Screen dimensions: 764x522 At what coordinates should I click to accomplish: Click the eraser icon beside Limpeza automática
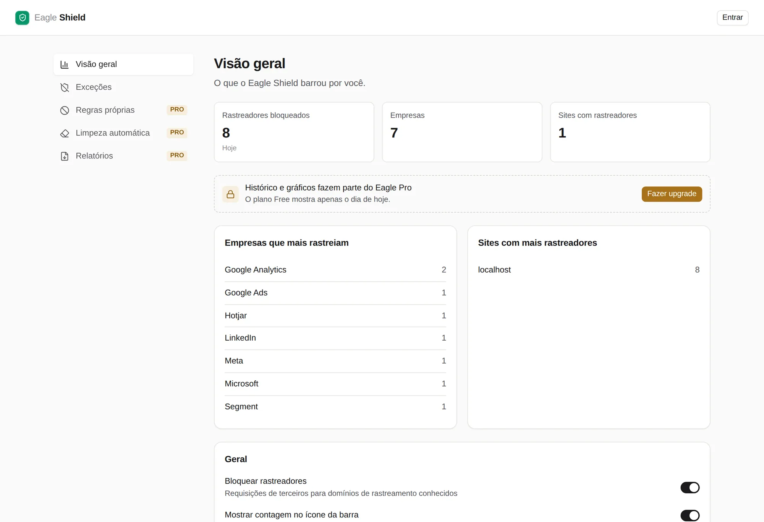[x=65, y=133]
